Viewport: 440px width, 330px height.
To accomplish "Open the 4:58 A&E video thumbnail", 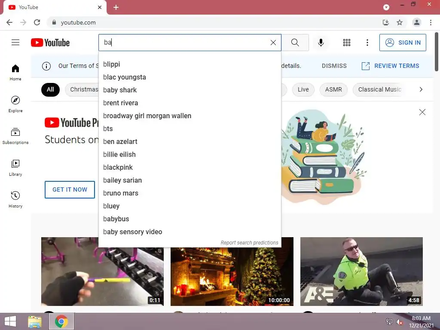I will click(x=361, y=272).
